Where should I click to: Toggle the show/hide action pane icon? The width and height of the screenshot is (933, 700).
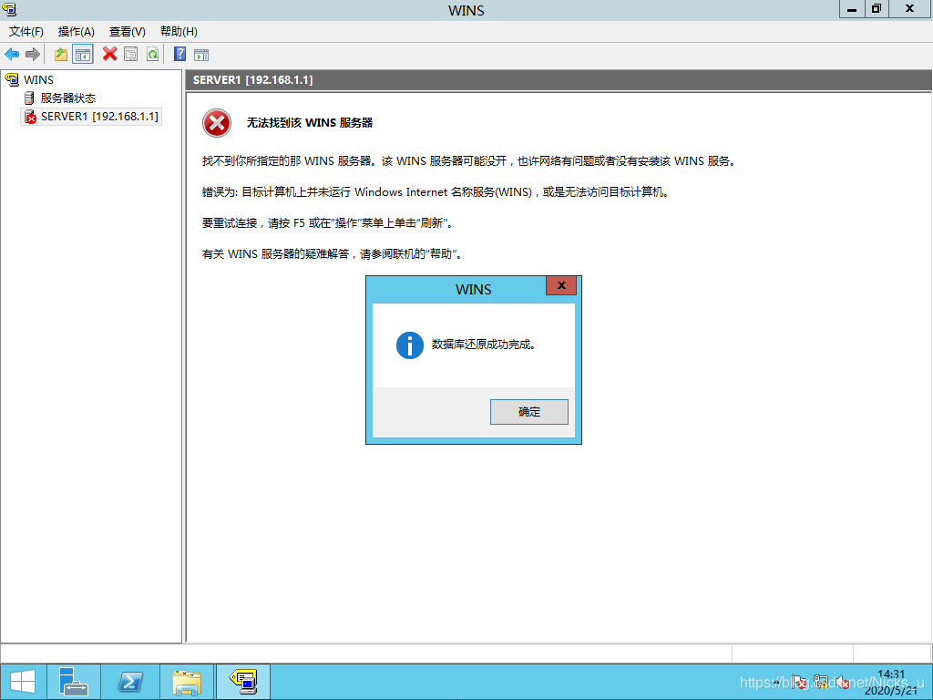click(x=201, y=55)
